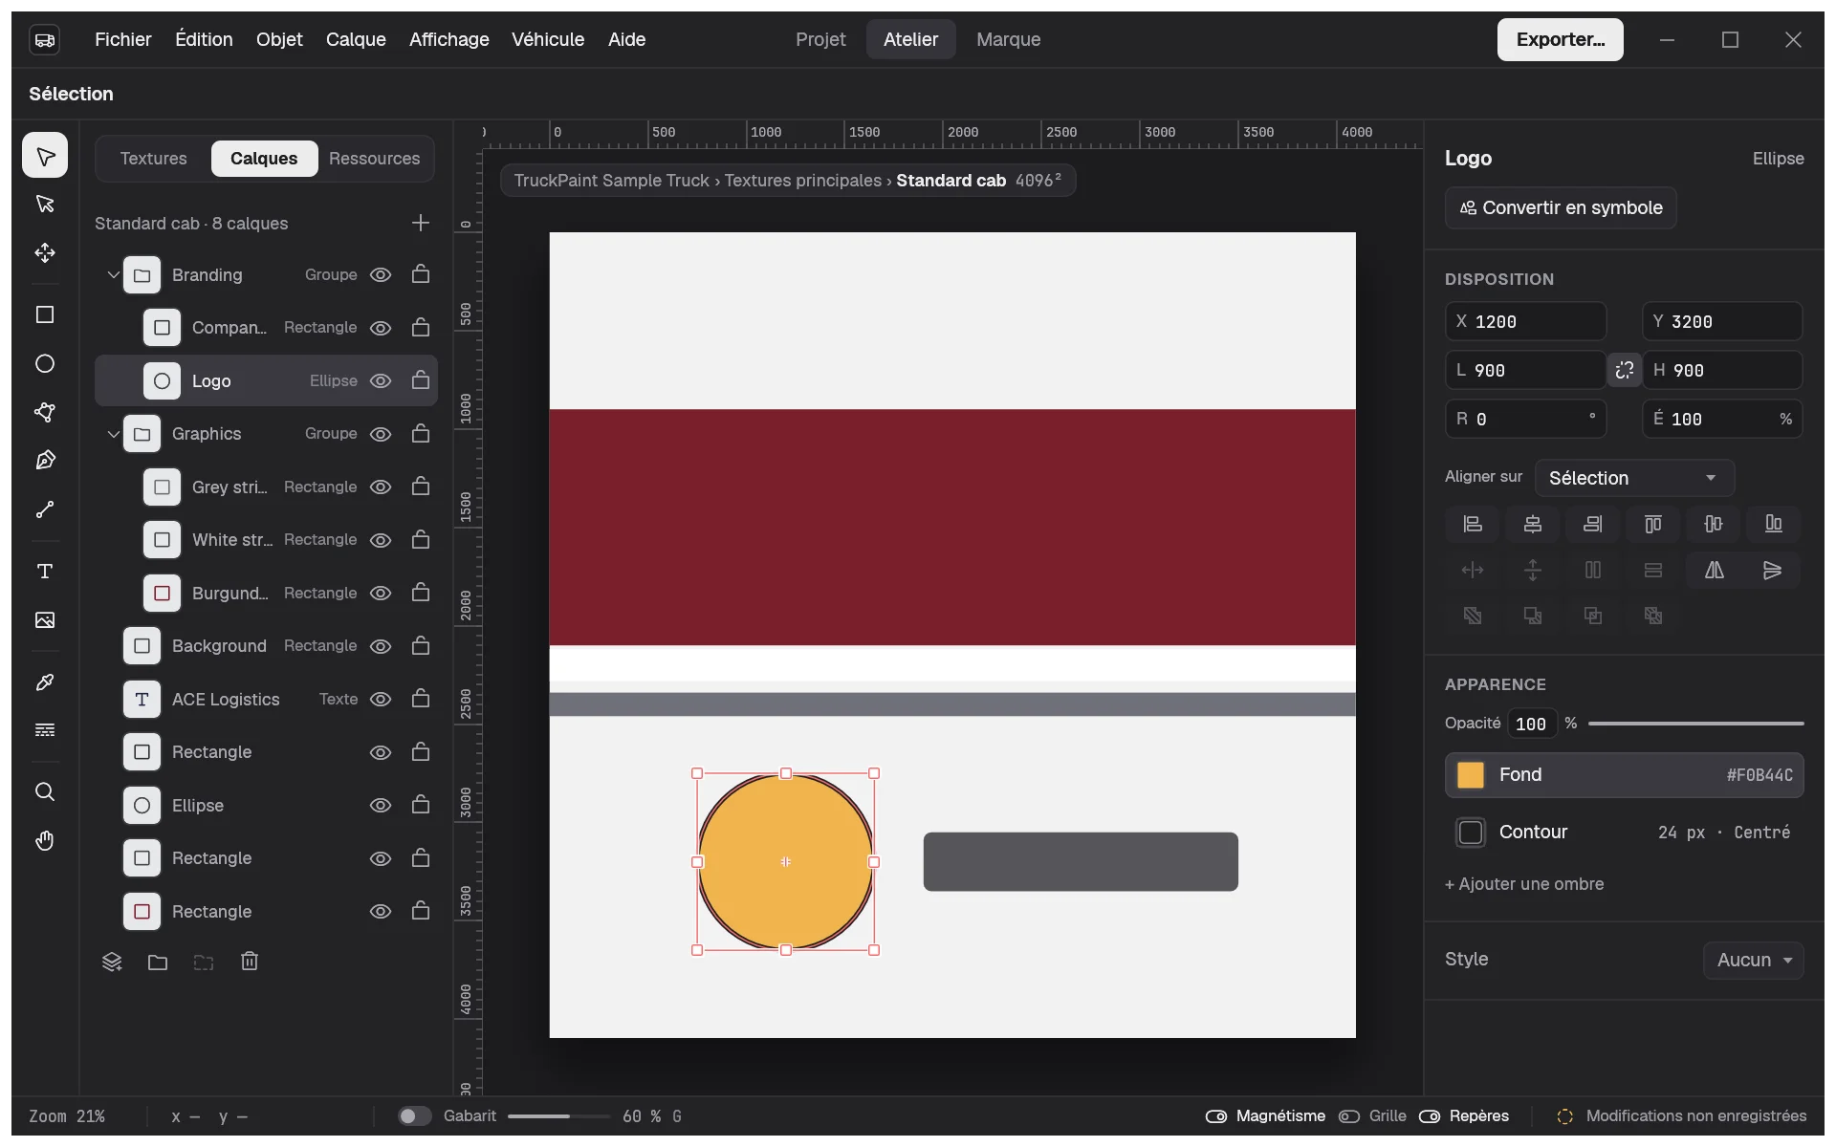
Task: Switch to the Textures tab
Action: [153, 159]
